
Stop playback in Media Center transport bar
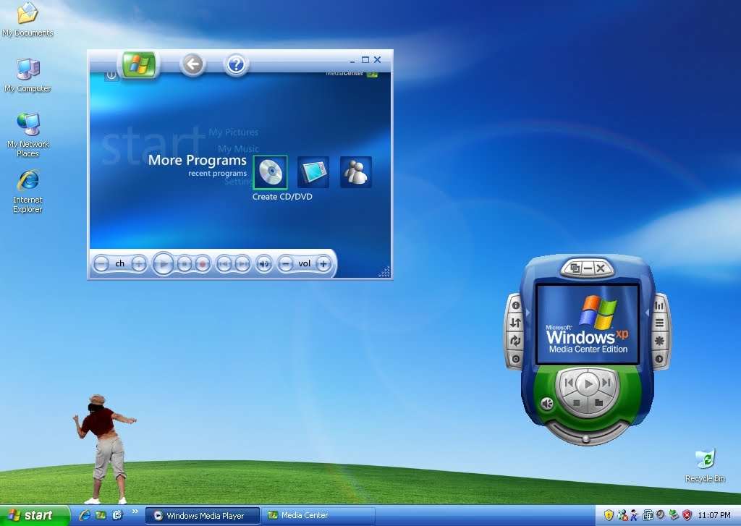(x=185, y=263)
